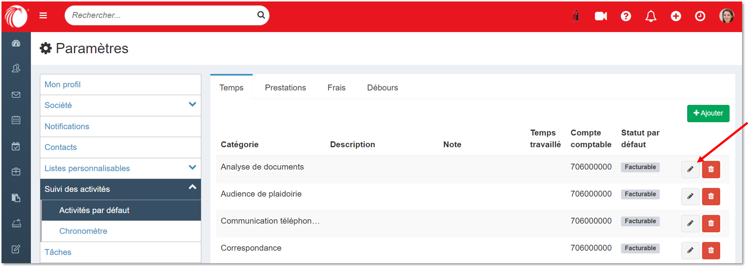Expand the Listes personnalisables section
The image size is (748, 268).
(192, 168)
